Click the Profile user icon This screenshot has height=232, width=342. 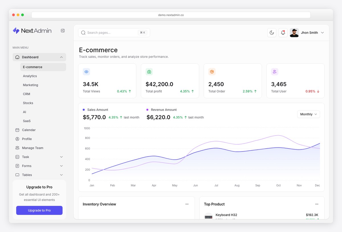click(17, 139)
